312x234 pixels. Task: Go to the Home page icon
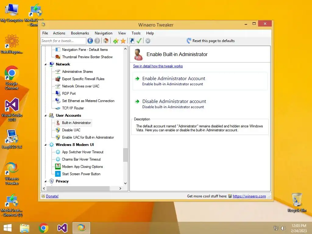(106, 41)
